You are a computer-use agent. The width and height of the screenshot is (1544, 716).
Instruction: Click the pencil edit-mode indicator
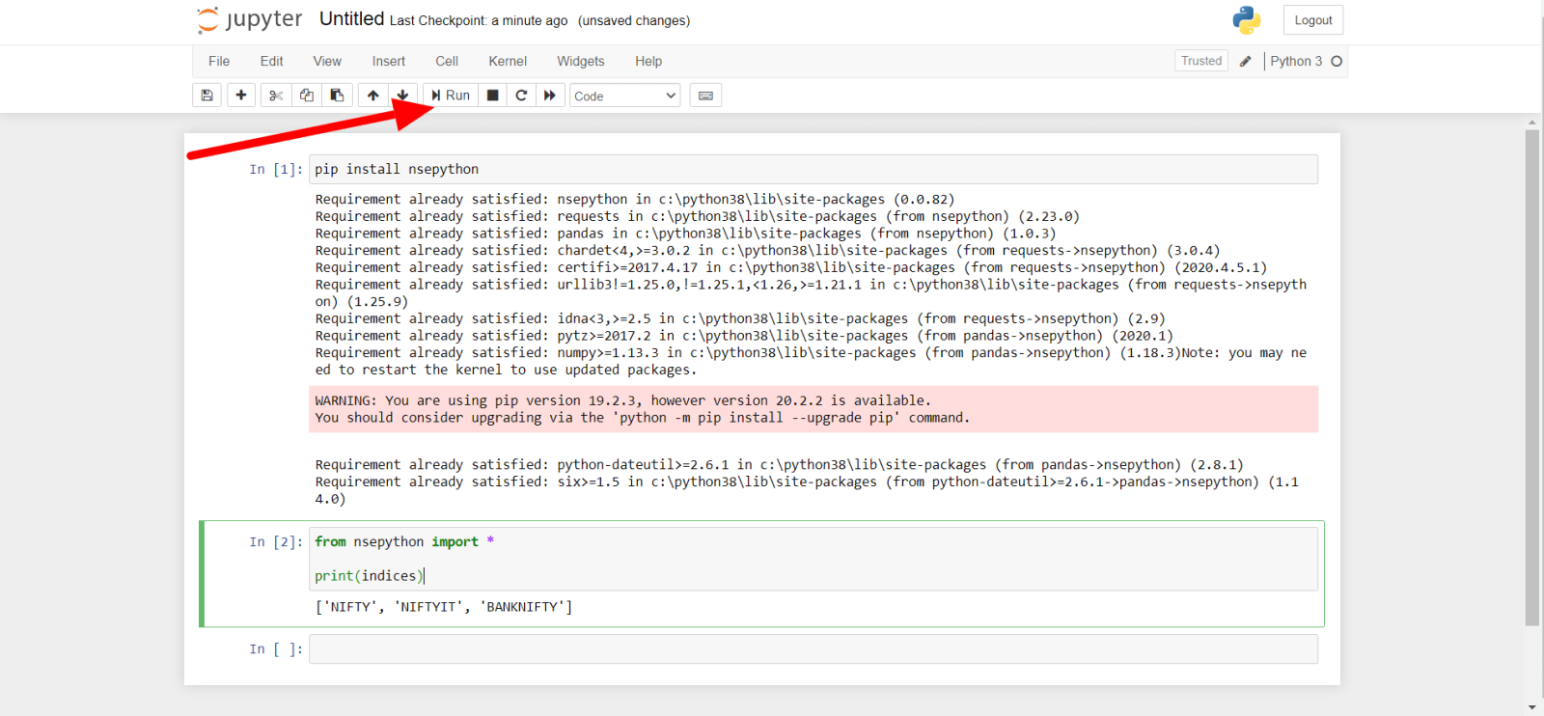click(x=1246, y=61)
